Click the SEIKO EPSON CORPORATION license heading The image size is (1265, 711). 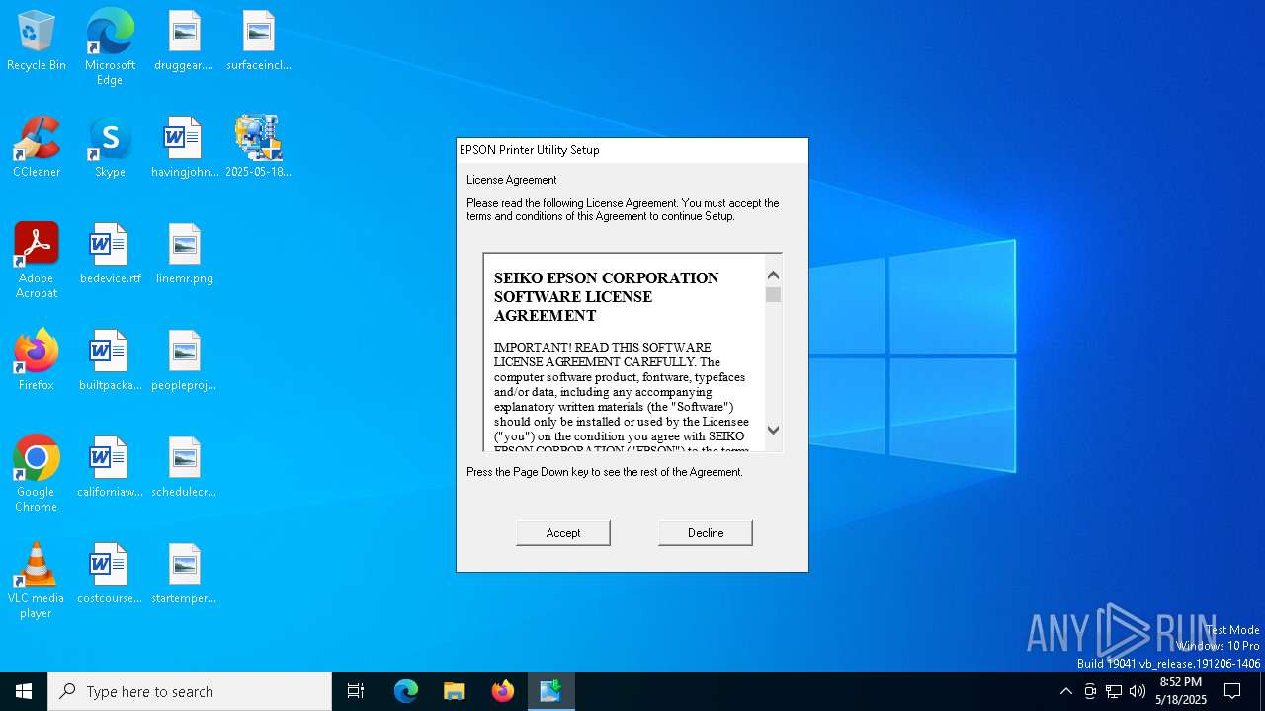pos(607,296)
